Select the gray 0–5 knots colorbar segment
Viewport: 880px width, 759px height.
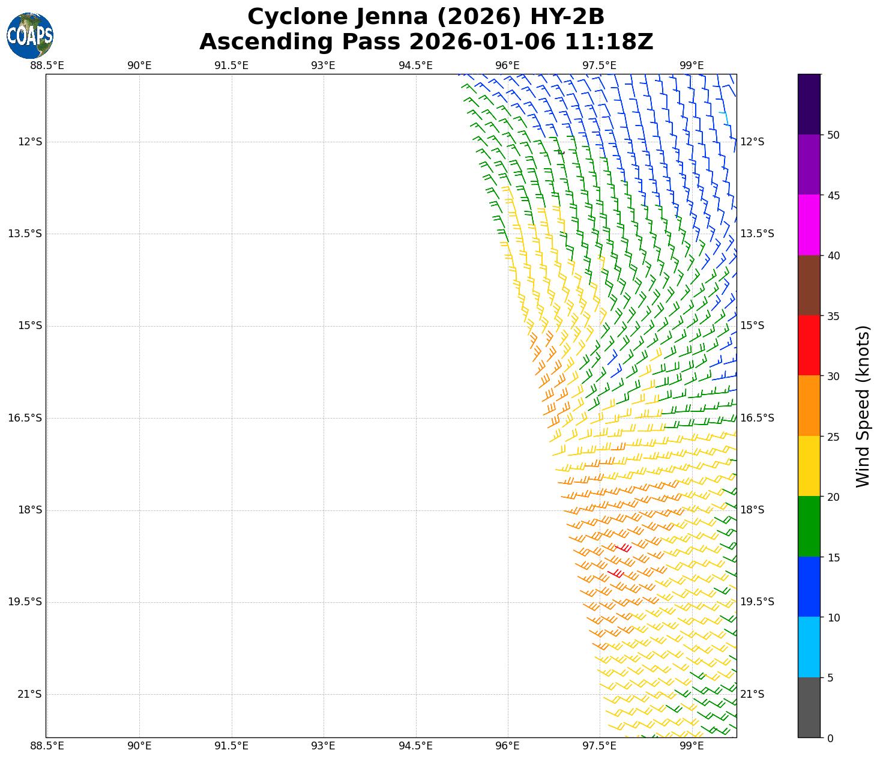809,707
